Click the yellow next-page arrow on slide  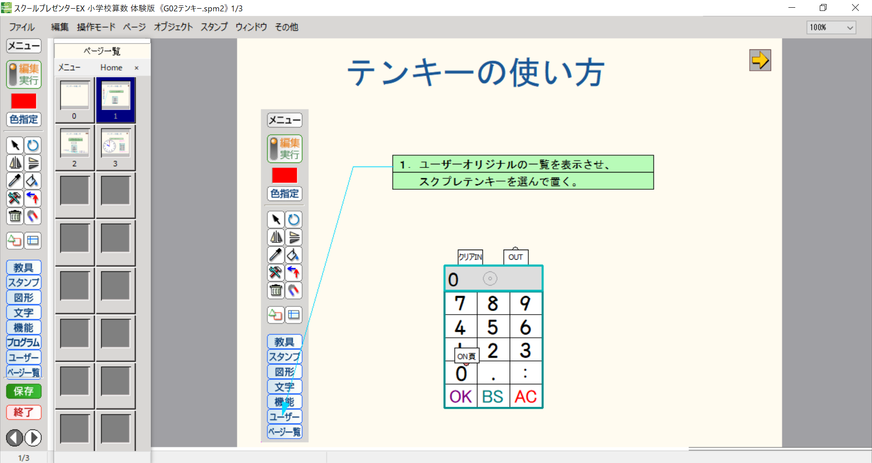(x=760, y=60)
